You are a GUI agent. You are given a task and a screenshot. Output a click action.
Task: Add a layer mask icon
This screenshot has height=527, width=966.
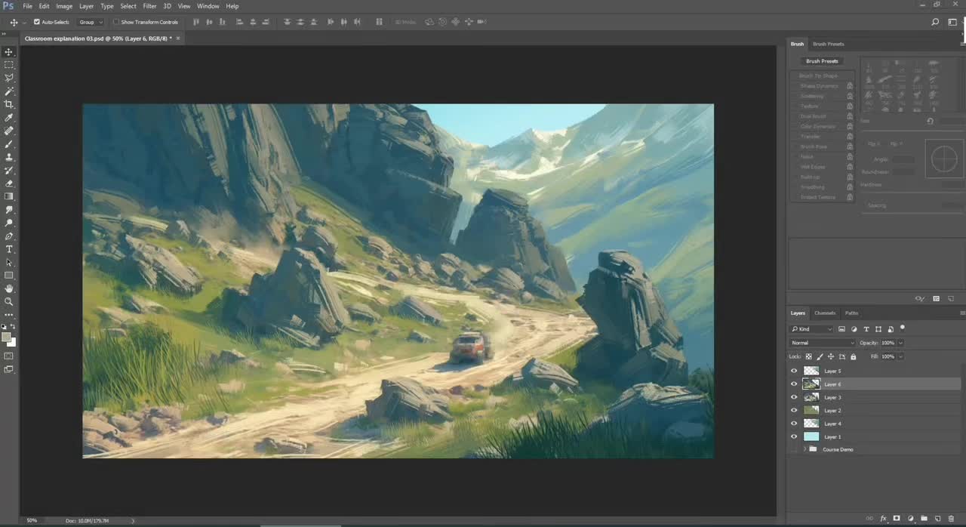897,519
